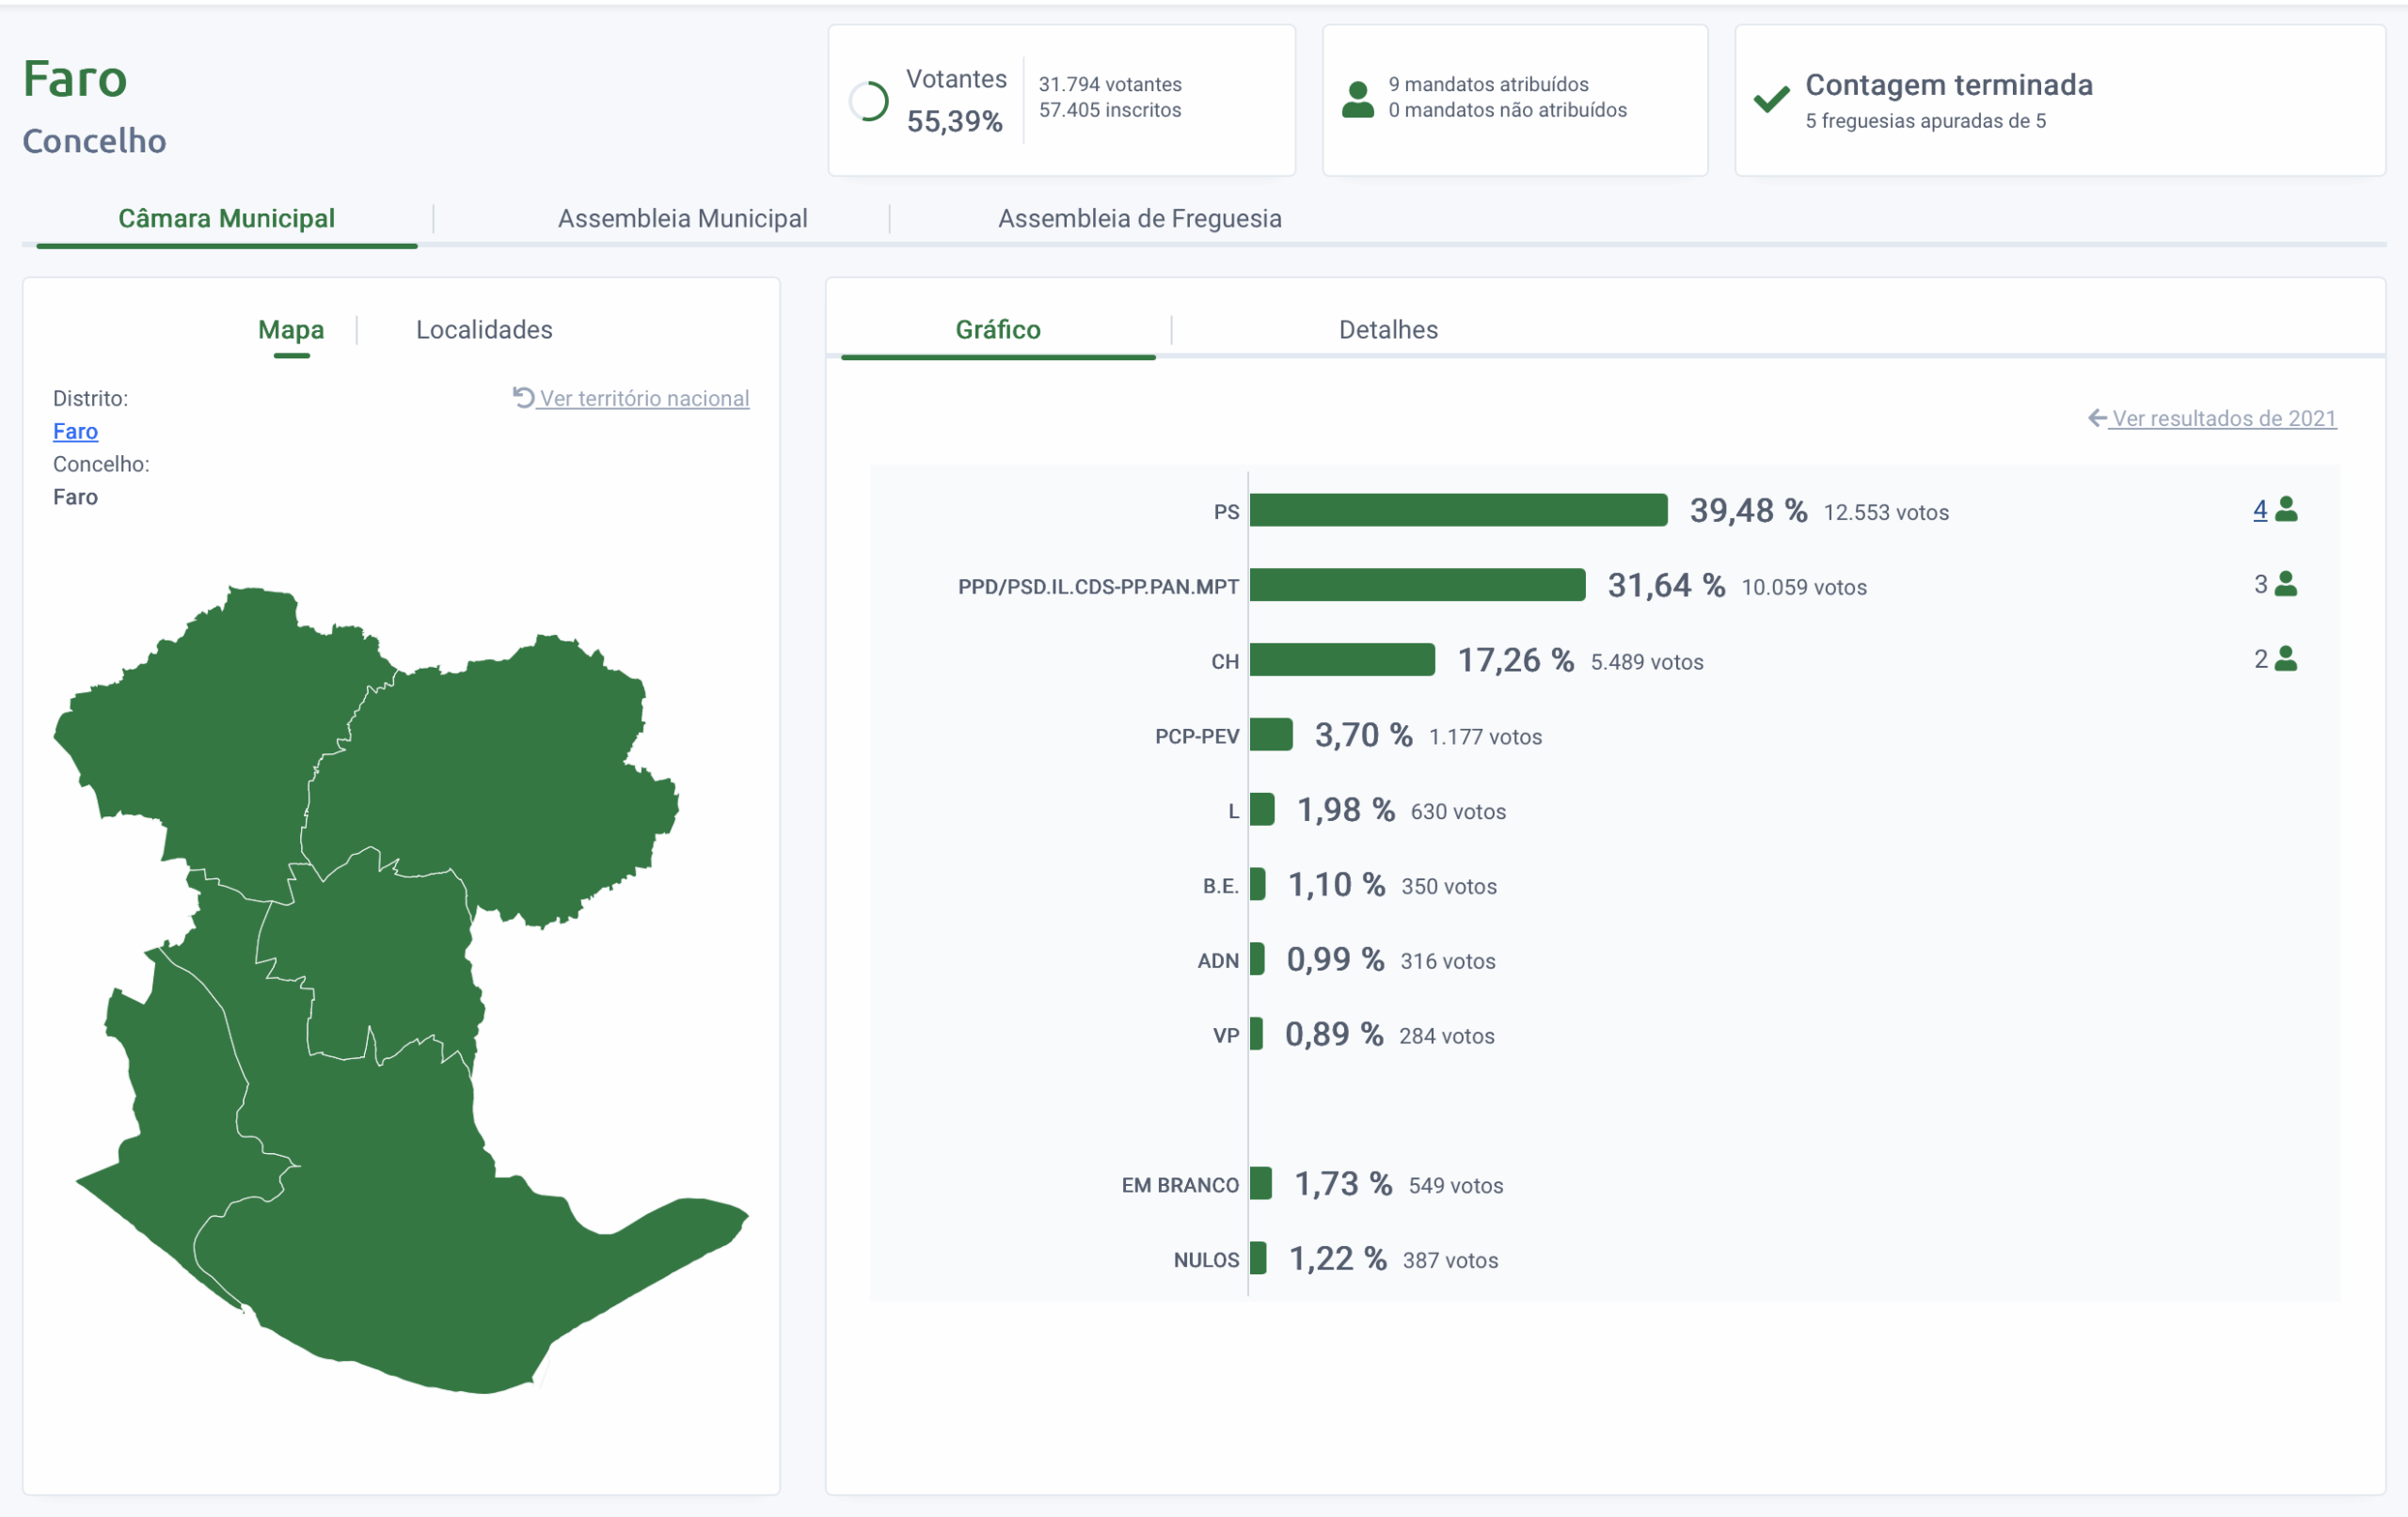Viewport: 2408px width, 1517px height.
Task: Click the person icon in PPD/PSD coalition row
Action: point(2286,584)
